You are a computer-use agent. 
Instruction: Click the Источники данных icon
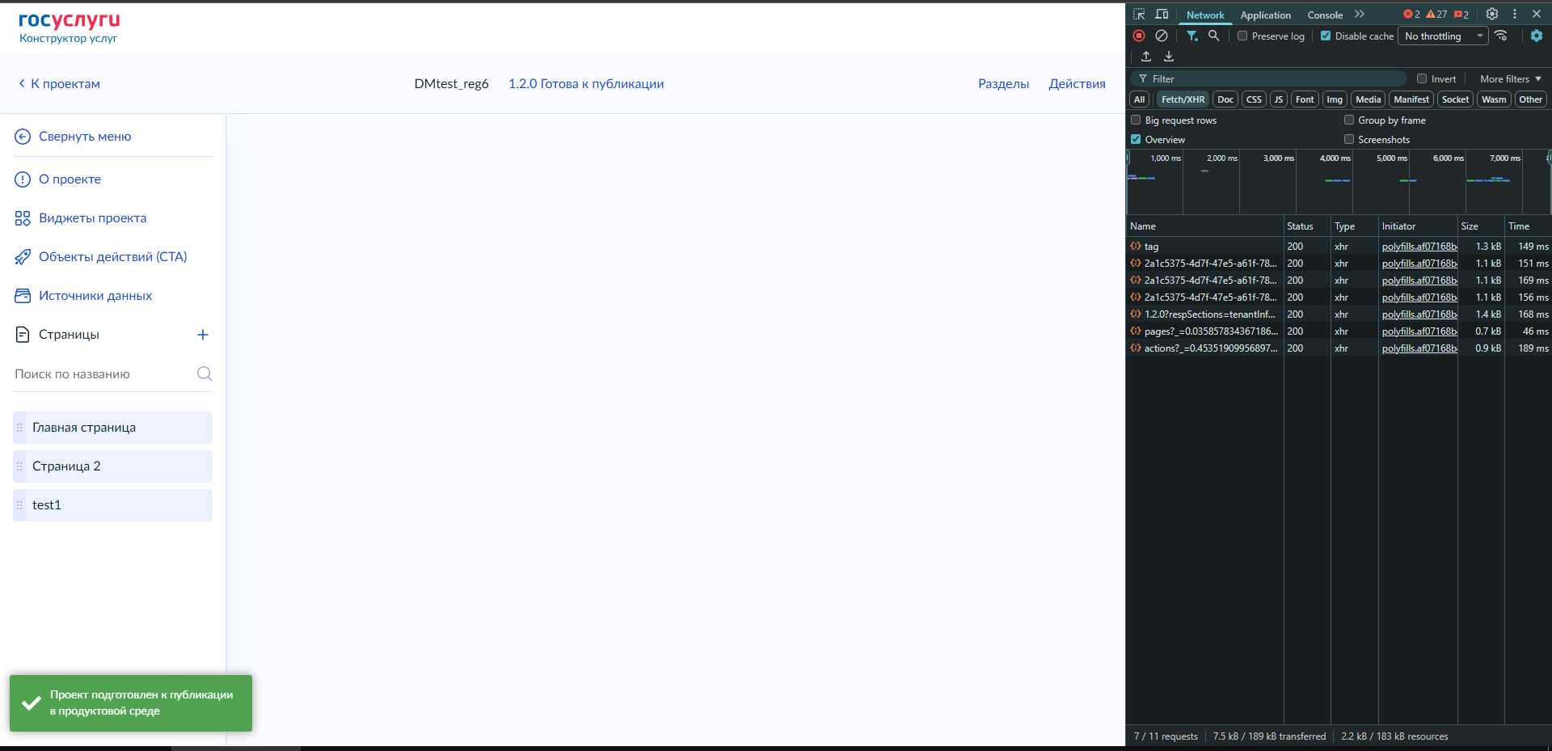pyautogui.click(x=23, y=296)
